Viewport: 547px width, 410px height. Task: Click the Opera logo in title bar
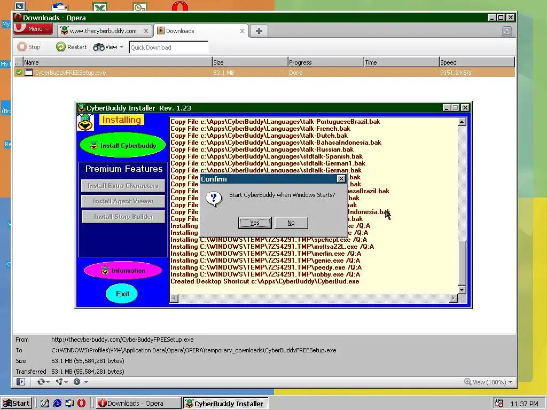18,18
